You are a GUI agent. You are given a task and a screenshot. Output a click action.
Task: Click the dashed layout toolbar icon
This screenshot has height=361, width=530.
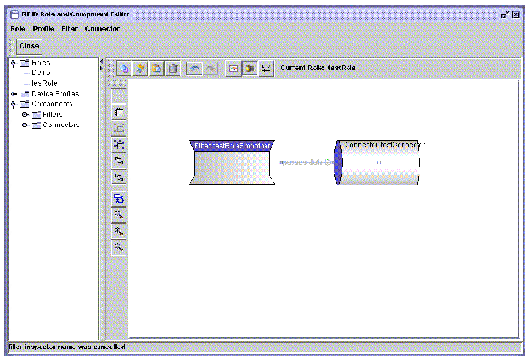[266, 69]
